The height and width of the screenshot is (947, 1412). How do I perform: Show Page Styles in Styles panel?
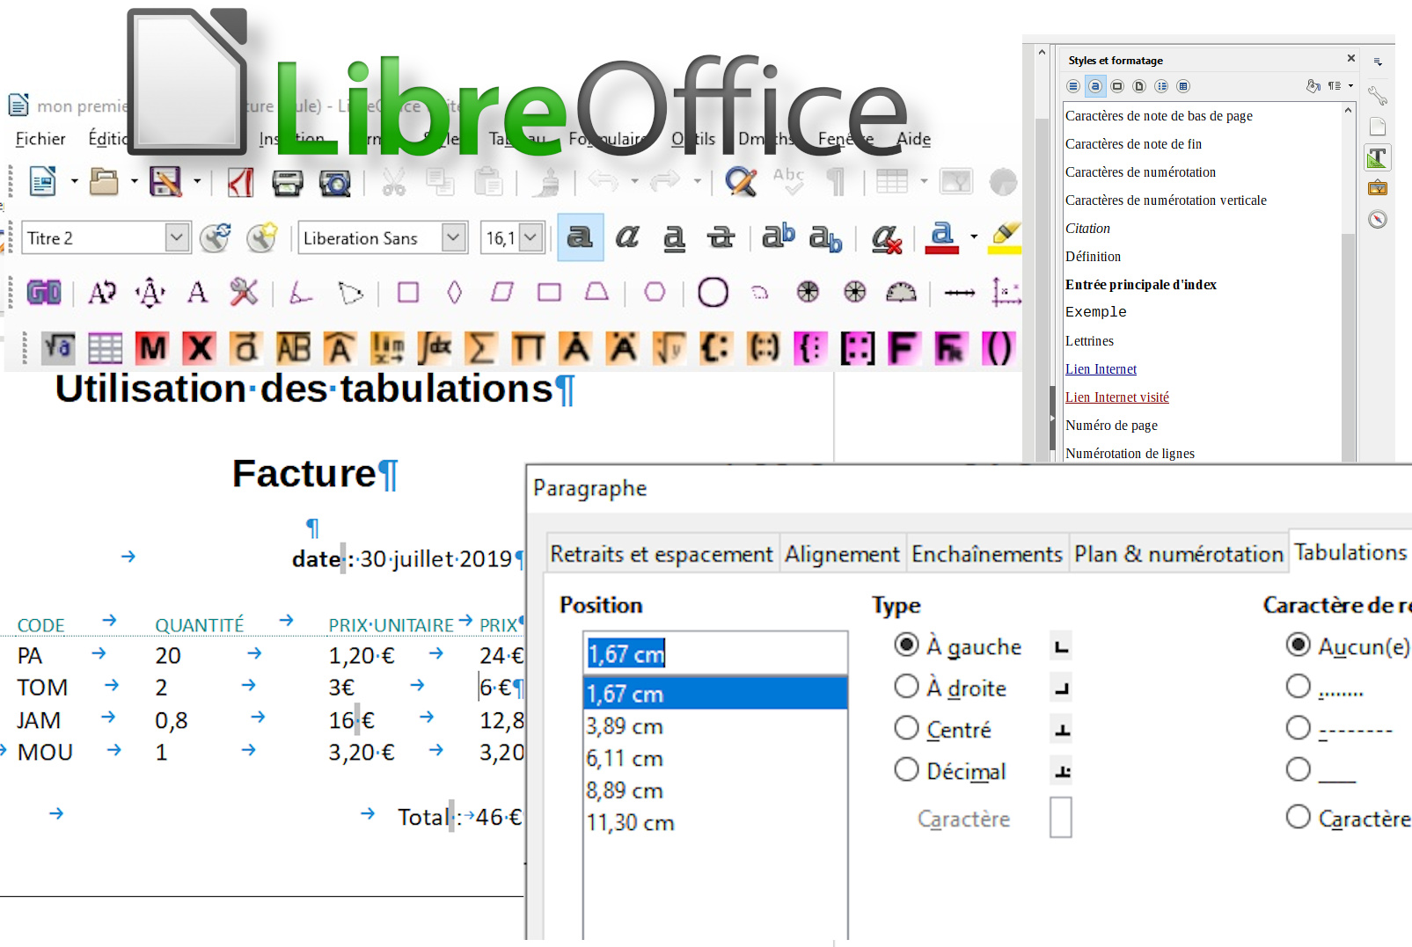pos(1139,86)
